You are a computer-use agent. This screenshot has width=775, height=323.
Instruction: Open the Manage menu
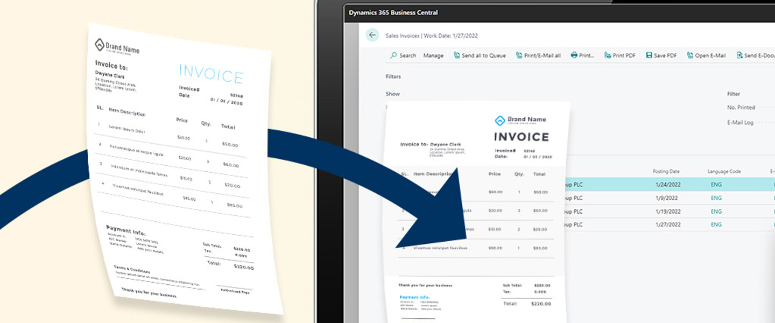(x=433, y=55)
